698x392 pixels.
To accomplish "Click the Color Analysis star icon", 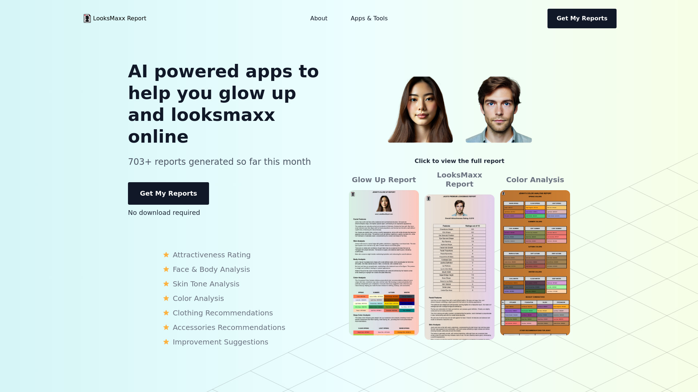I will 166,298.
